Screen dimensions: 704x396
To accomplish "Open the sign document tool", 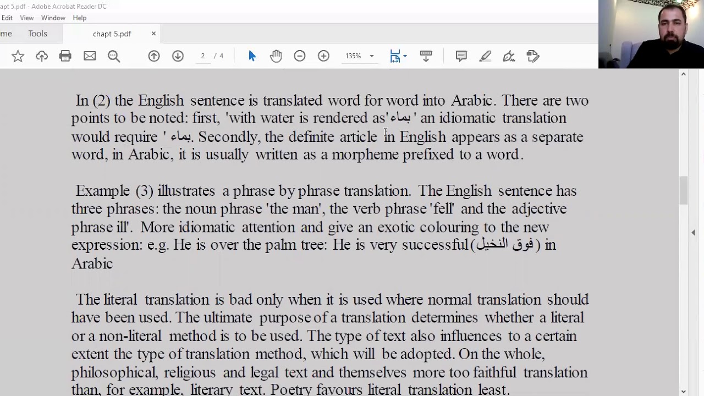I will point(509,56).
